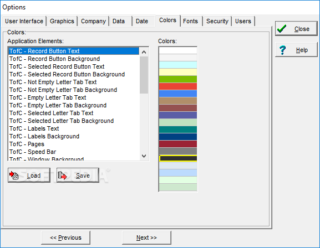Screen dimensions: 320x248
Task: Choose the black swatch with yellow outline
Action: coord(178,158)
